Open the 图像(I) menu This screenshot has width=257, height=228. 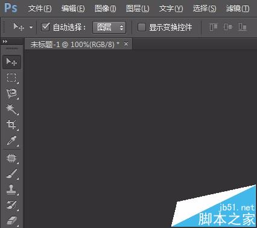tap(105, 8)
